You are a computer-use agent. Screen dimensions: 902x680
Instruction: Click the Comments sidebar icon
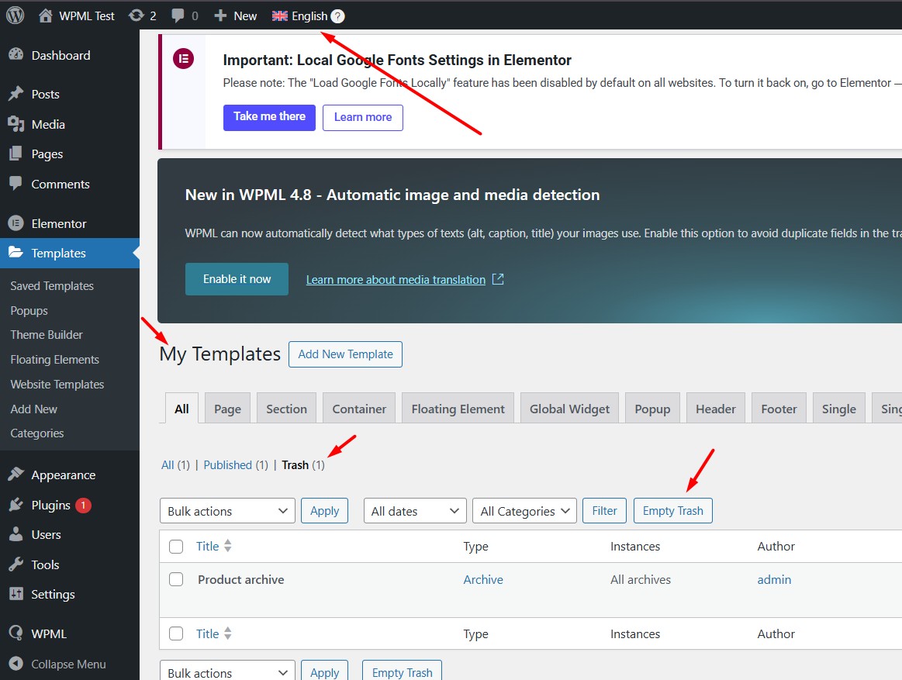coord(16,184)
